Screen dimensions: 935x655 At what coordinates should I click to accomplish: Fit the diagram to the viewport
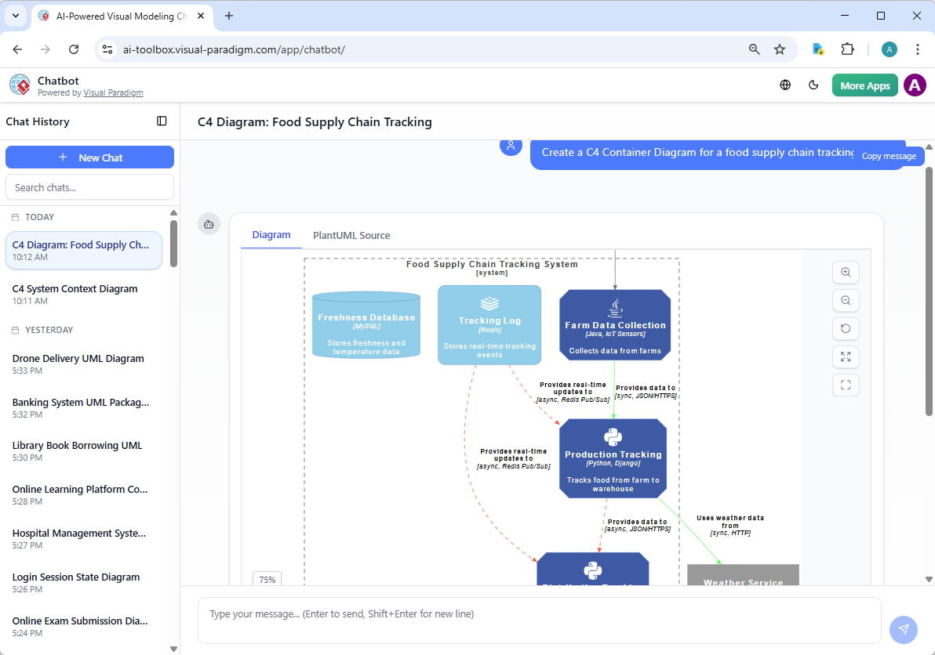[845, 385]
